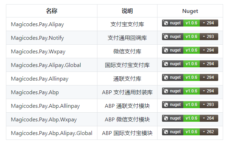Select the Magicodes.Pay.Wxpay package name

coord(38,52)
